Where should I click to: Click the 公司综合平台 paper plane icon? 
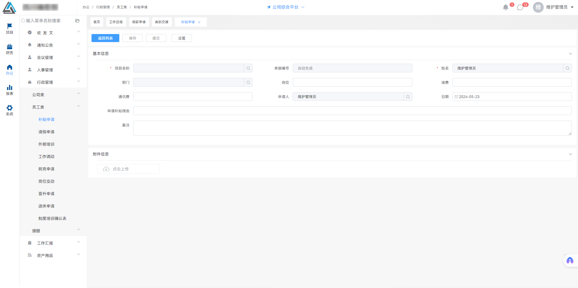[269, 7]
